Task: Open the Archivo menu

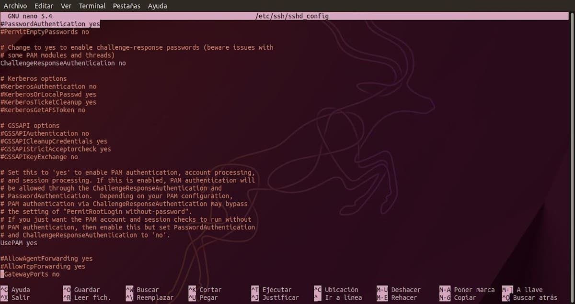Action: pos(14,6)
